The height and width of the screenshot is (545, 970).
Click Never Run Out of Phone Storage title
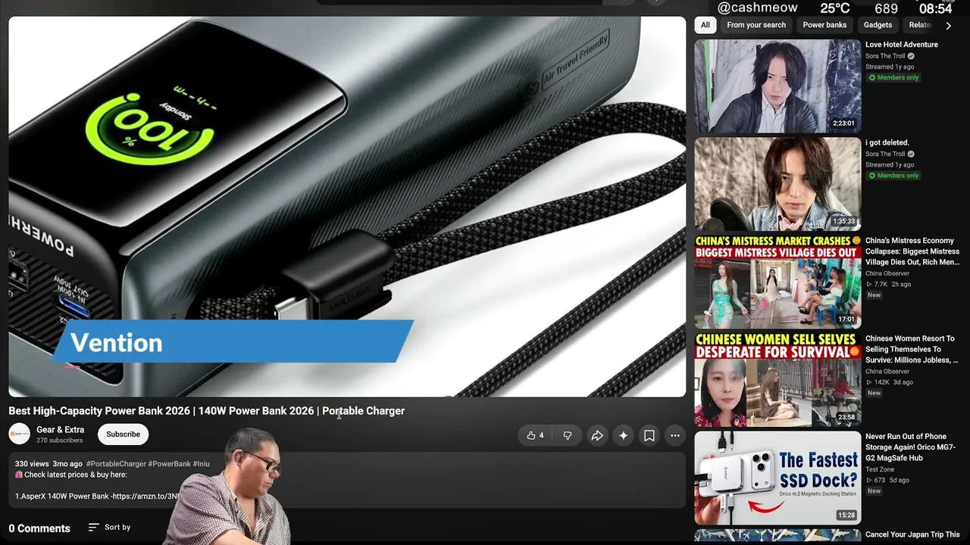click(x=910, y=447)
